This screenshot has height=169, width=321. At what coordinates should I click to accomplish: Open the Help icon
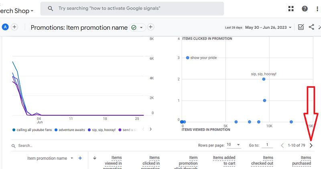tap(305, 9)
